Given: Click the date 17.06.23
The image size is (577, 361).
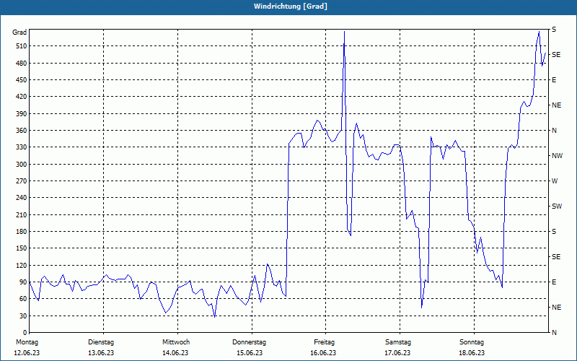Looking at the screenshot, I should tap(397, 353).
